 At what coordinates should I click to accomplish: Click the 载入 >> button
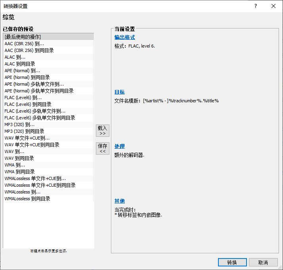pos(103,131)
